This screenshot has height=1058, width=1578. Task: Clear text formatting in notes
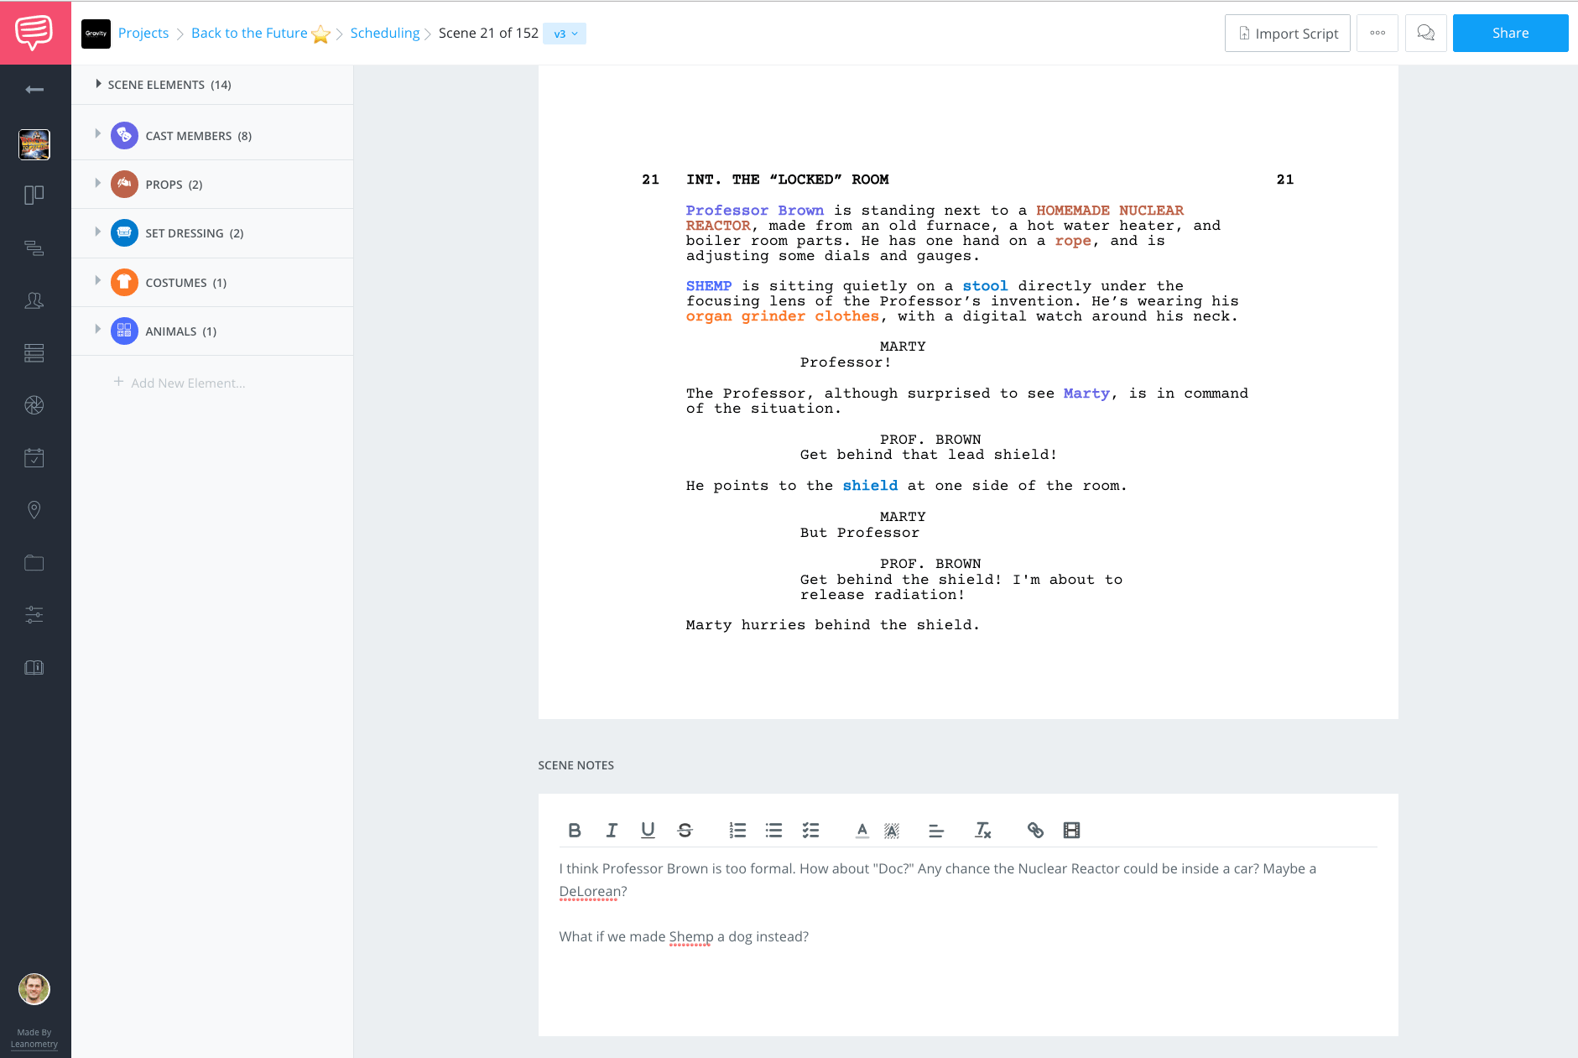983,831
